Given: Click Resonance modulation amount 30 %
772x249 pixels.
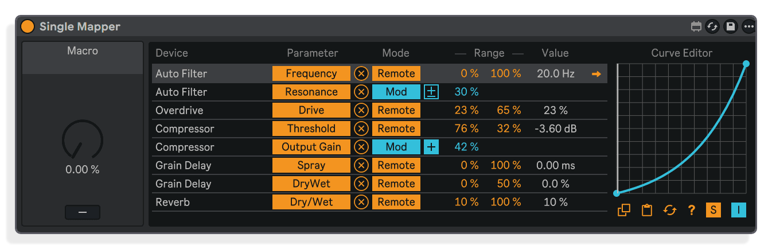Looking at the screenshot, I should point(466,92).
